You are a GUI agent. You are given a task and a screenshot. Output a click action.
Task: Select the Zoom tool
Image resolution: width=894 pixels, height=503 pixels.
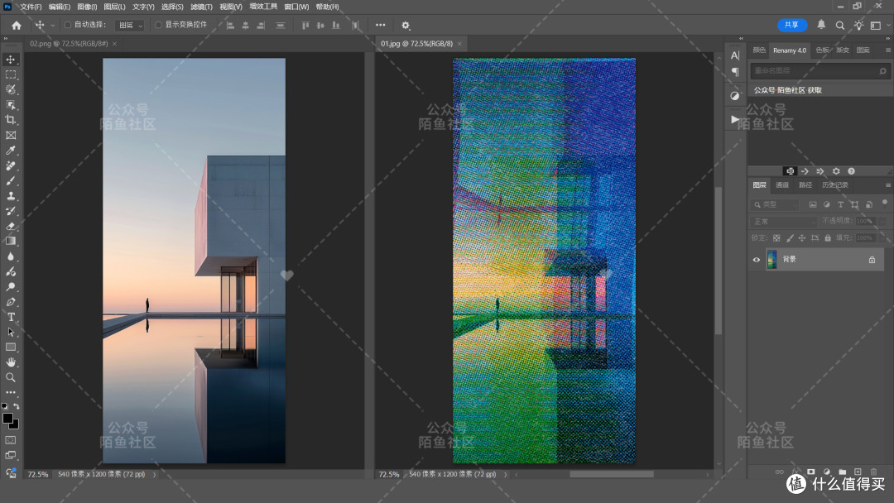click(x=11, y=377)
